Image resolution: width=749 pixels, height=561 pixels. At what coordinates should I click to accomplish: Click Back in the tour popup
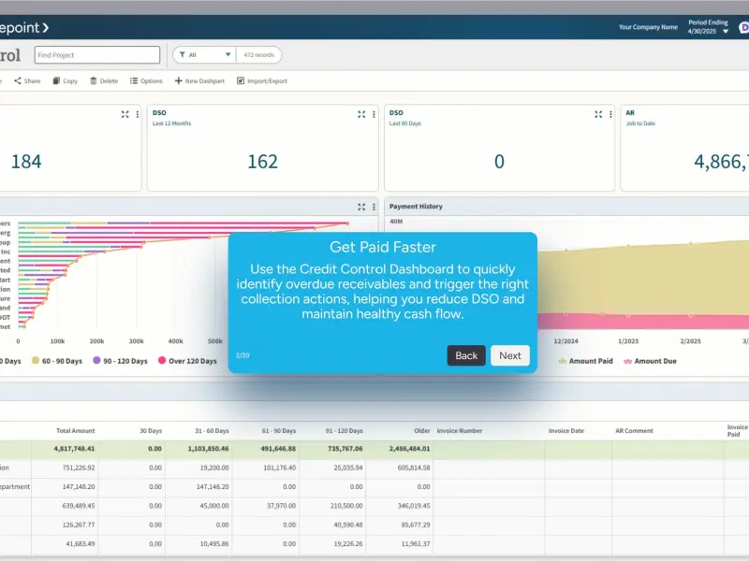pyautogui.click(x=466, y=355)
